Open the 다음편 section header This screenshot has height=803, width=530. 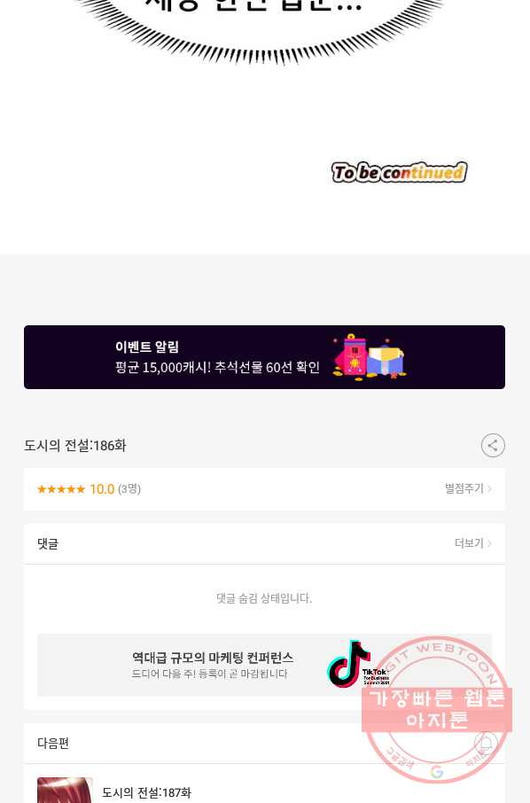click(53, 743)
